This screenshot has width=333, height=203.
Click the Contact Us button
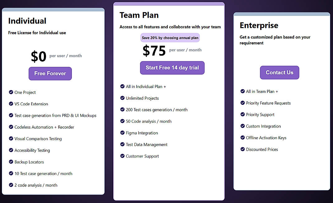[x=279, y=72]
